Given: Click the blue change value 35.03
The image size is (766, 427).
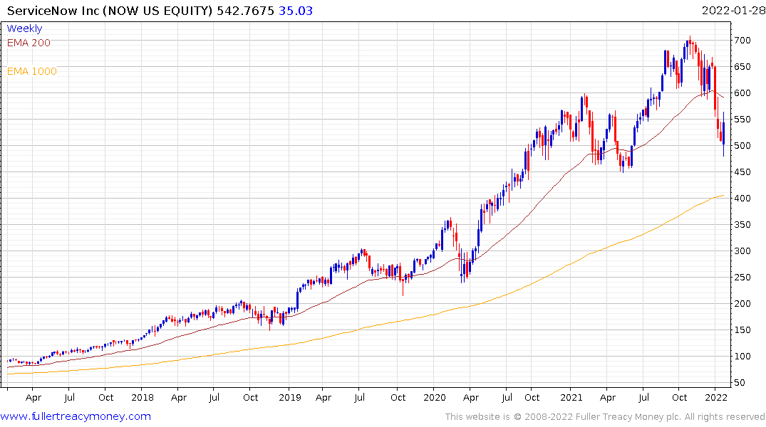Looking at the screenshot, I should (296, 11).
